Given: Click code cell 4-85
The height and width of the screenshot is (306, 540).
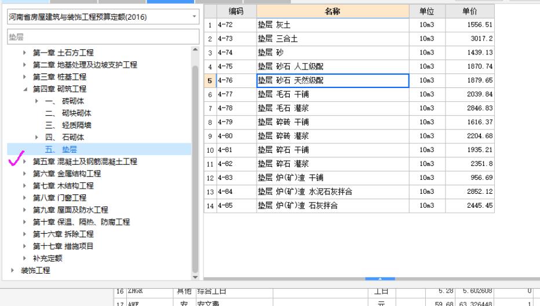Looking at the screenshot, I should (x=236, y=205).
